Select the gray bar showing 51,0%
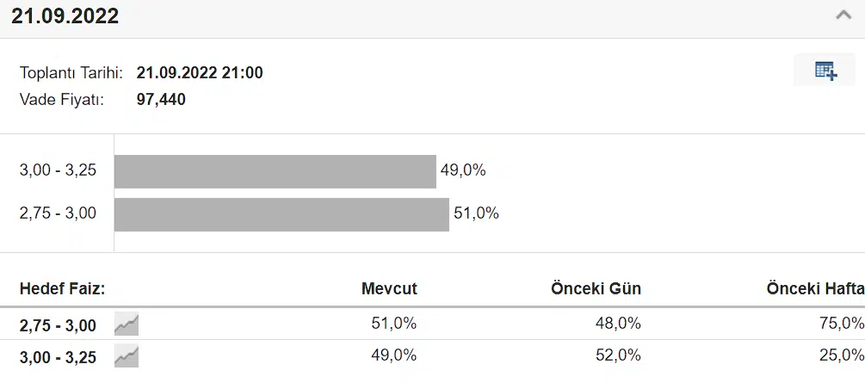The height and width of the screenshot is (383, 865). pos(281,214)
